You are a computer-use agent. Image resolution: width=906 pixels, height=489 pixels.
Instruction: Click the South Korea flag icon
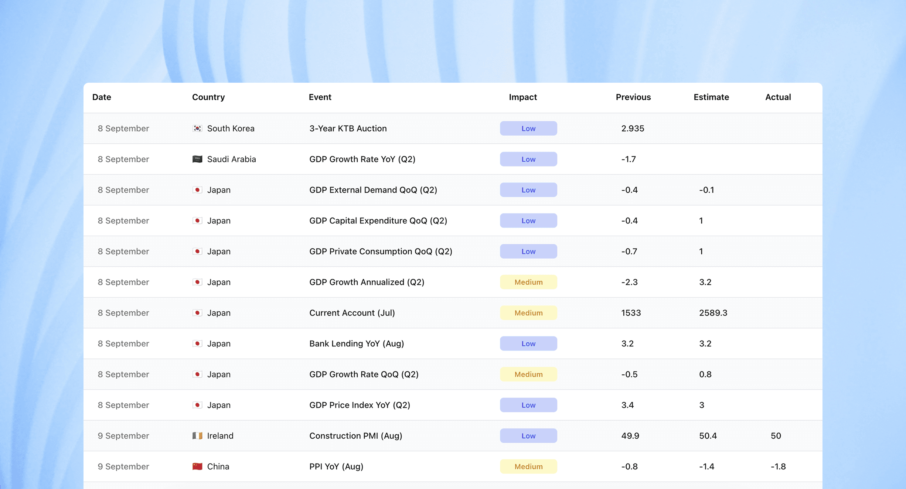click(x=197, y=128)
